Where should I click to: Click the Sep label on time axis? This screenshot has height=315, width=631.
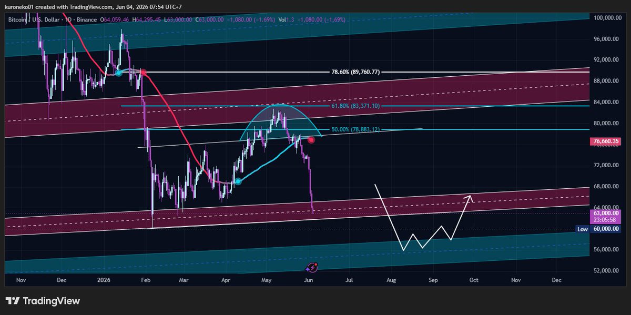(433, 281)
